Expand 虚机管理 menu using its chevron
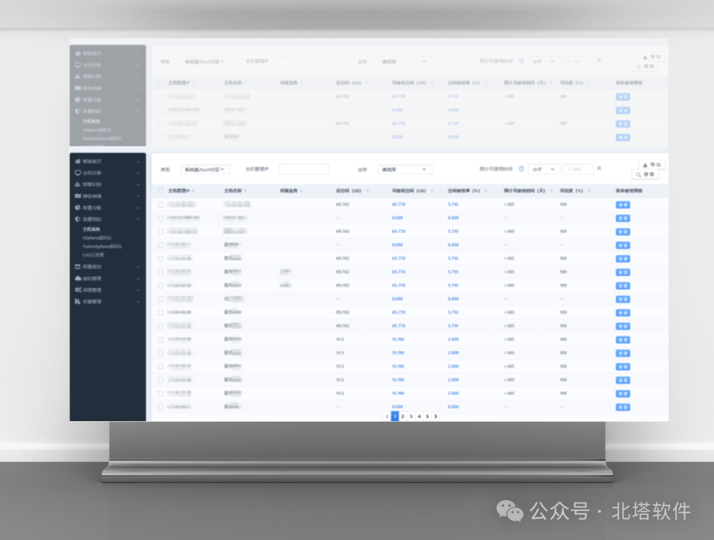Viewport: 714px width, 540px height. [138, 279]
